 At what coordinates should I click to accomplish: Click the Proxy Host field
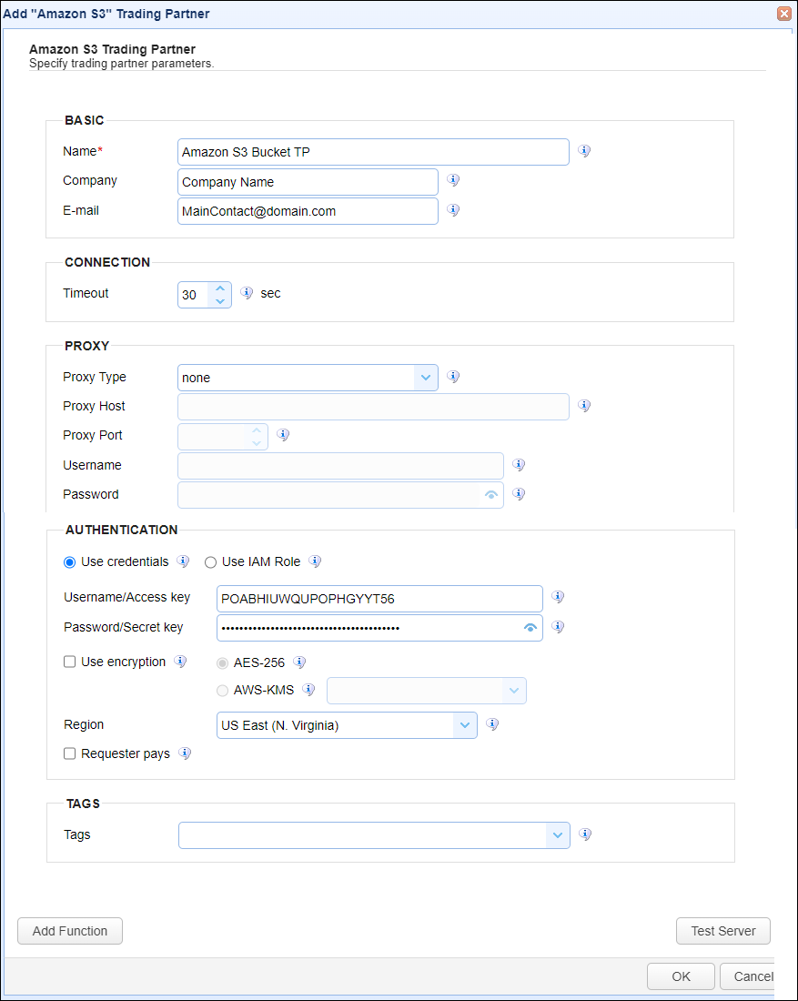point(373,407)
